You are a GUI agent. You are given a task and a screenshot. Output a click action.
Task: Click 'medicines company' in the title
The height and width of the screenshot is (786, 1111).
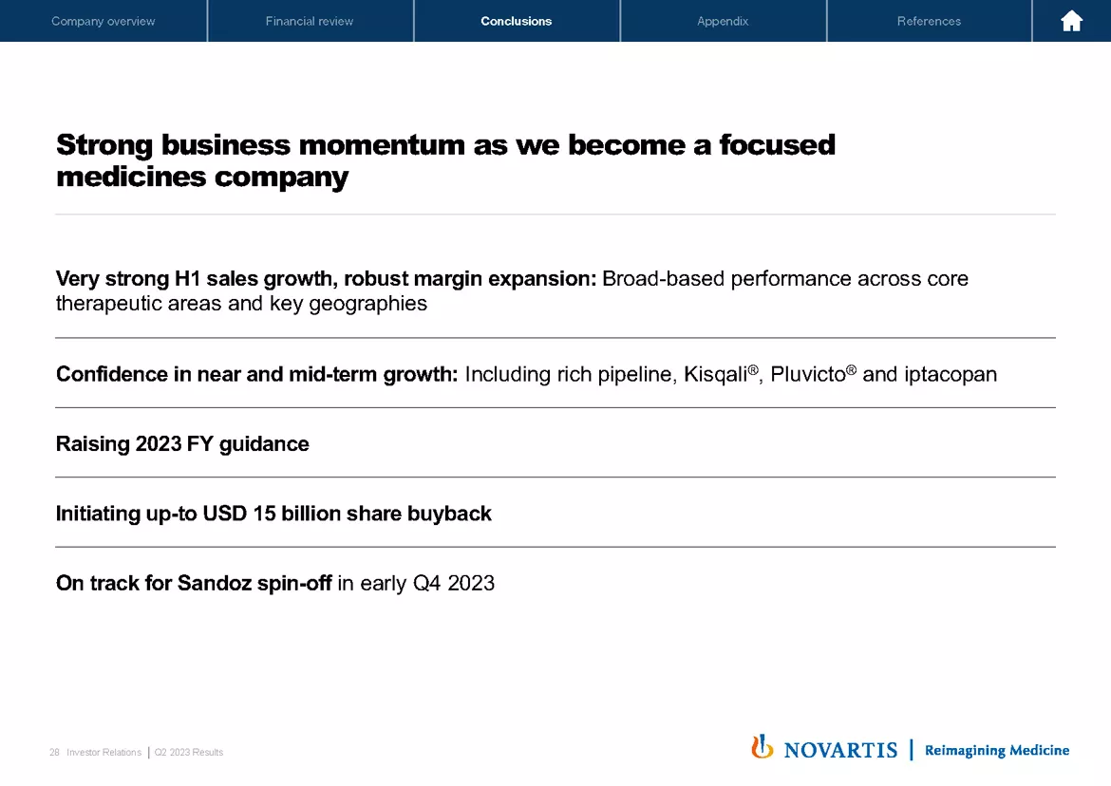click(x=202, y=177)
